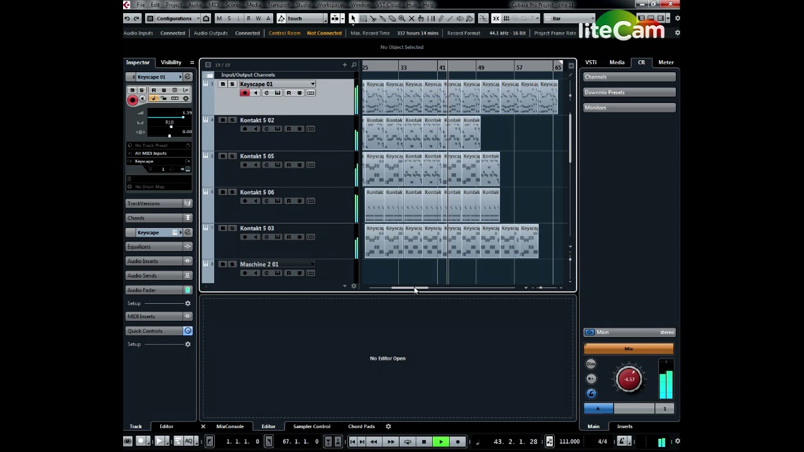This screenshot has width=804, height=452.
Task: Switch to the Visibility tab
Action: click(x=171, y=62)
